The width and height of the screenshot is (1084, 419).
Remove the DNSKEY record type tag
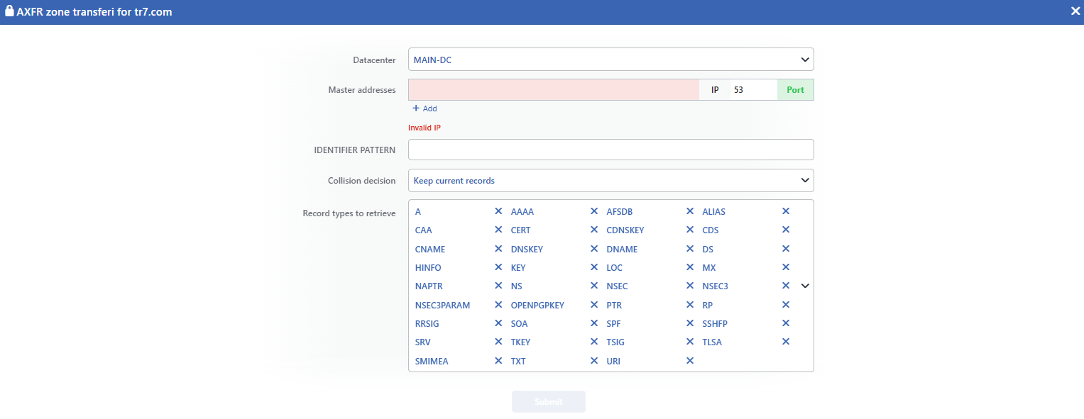click(x=594, y=249)
